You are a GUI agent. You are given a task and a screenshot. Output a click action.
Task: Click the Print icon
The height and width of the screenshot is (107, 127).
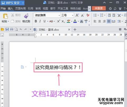click(12, 29)
